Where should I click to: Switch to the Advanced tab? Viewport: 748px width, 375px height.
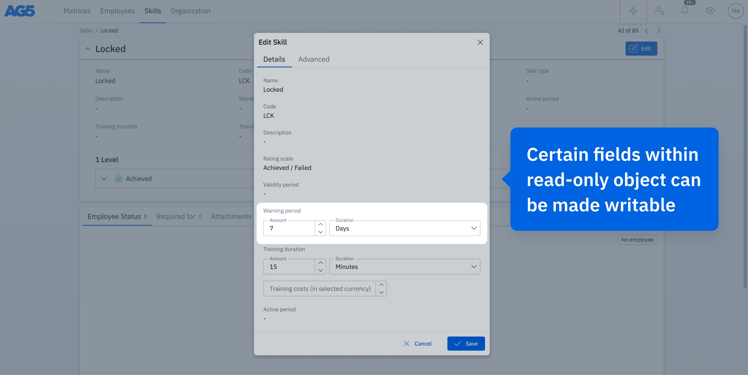314,59
